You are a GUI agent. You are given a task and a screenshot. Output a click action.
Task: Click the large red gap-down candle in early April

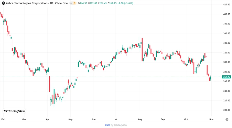click(x=50, y=84)
